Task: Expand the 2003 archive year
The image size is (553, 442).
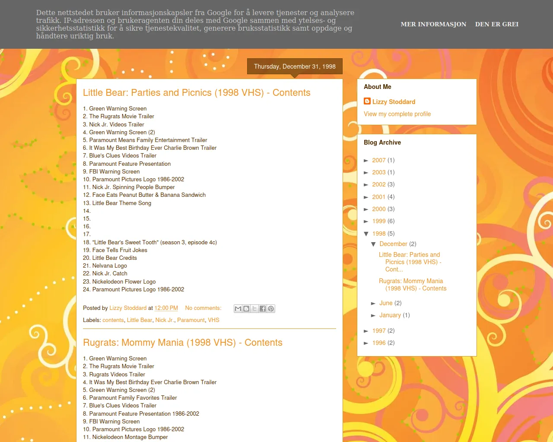Action: 366,173
